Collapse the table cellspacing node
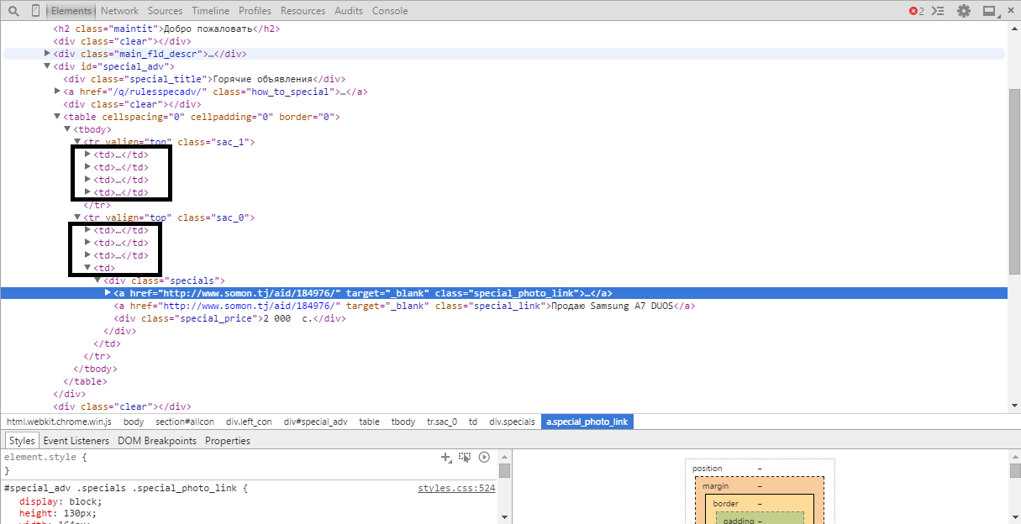Screen dimensions: 1021x524 click(57, 117)
